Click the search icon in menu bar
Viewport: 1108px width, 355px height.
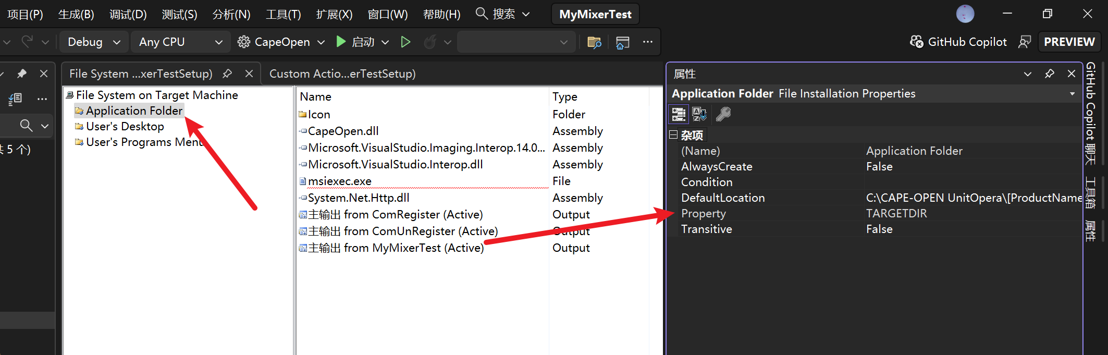coord(482,14)
